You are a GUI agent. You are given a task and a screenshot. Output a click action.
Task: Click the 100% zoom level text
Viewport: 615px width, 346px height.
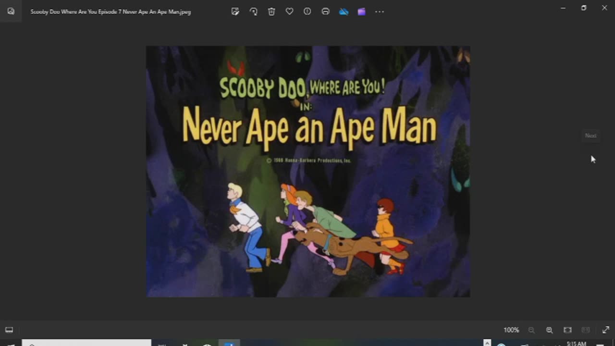(511, 330)
